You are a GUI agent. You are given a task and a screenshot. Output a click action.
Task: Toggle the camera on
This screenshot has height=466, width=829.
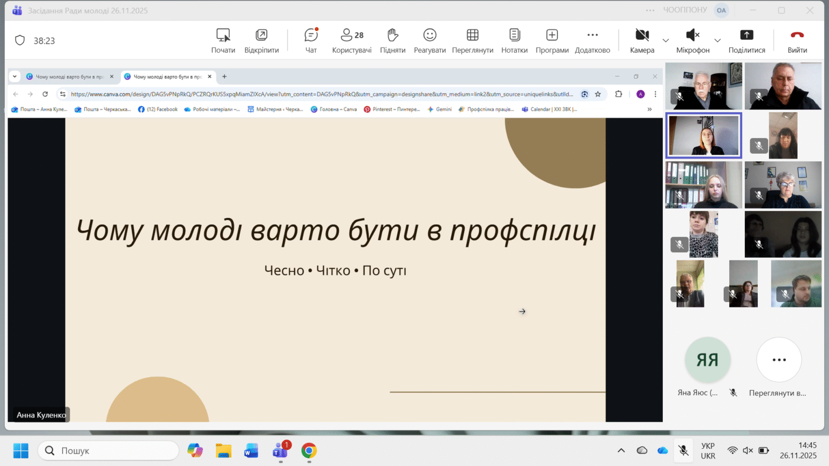[642, 40]
